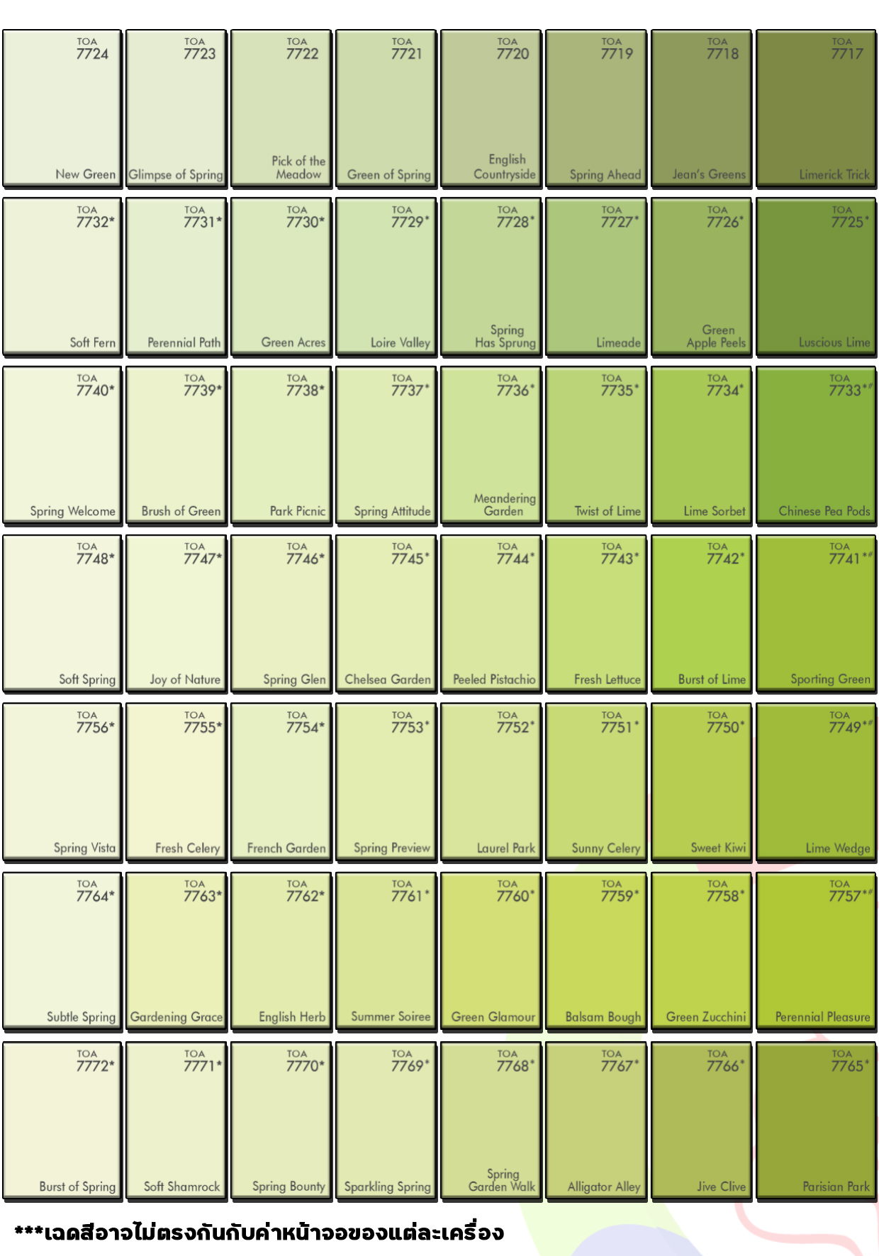Screen dimensions: 879x1256
Task: Choose Chelsea Garden 7745 swatch
Action: [386, 614]
